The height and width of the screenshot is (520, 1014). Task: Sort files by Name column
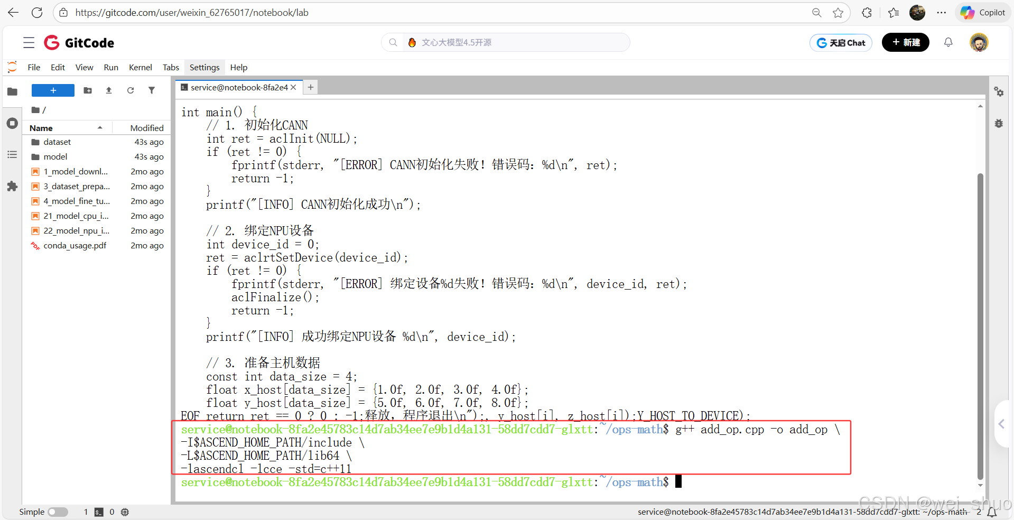pyautogui.click(x=68, y=128)
